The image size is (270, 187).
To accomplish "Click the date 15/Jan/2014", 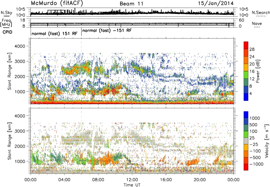I will click(x=216, y=3).
